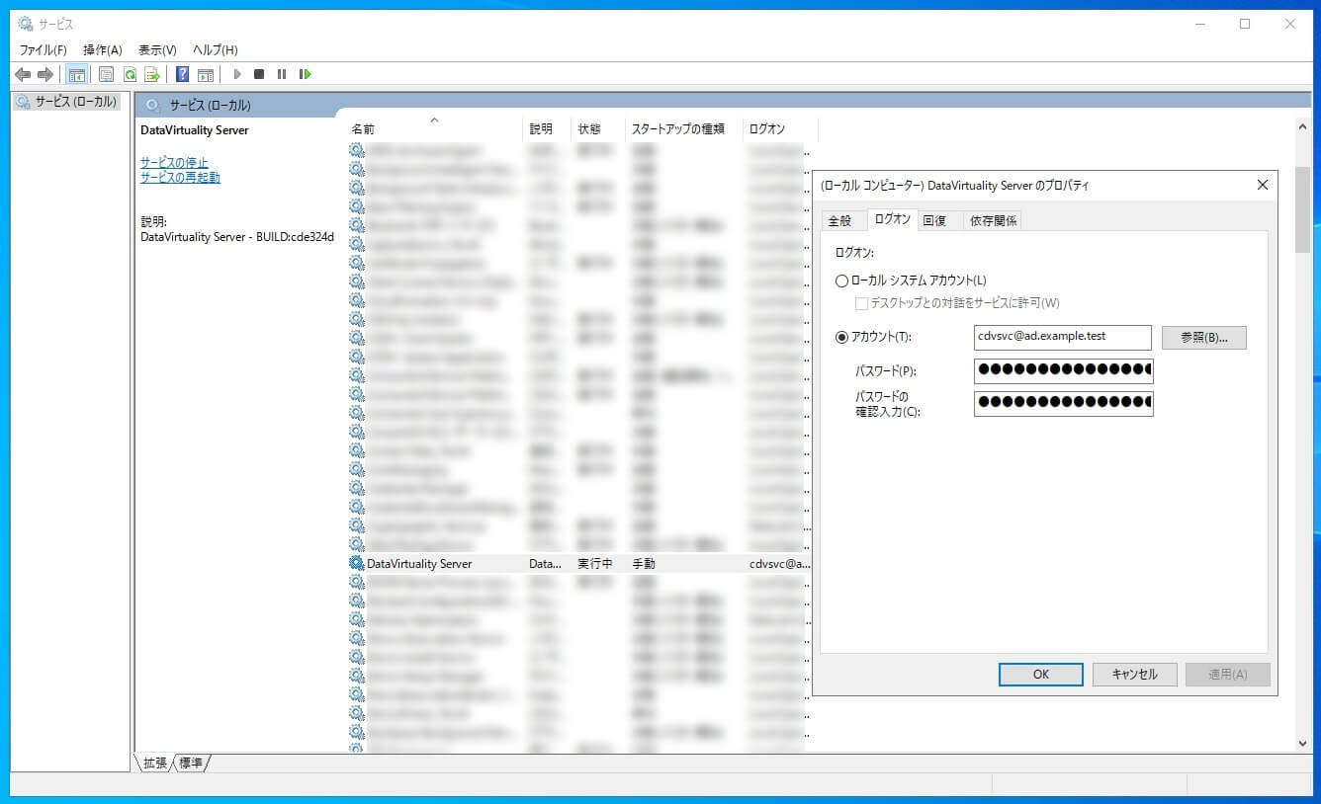
Task: Minimize the サービス window
Action: (x=1199, y=24)
